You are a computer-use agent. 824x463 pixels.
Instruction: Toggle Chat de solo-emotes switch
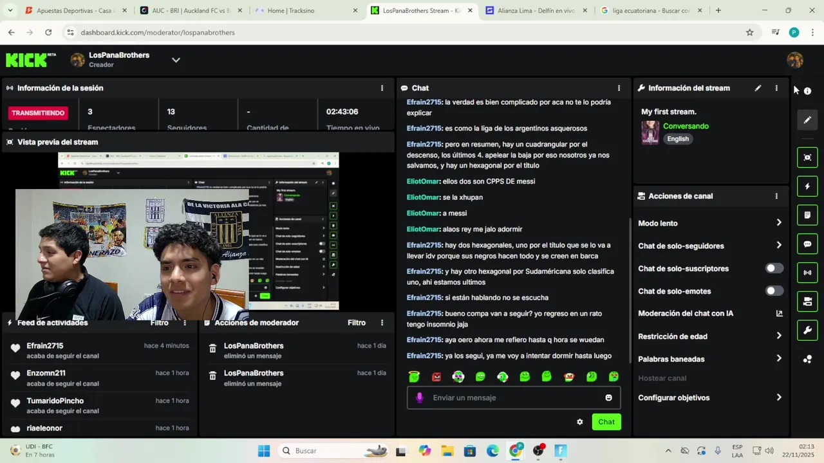pyautogui.click(x=774, y=291)
